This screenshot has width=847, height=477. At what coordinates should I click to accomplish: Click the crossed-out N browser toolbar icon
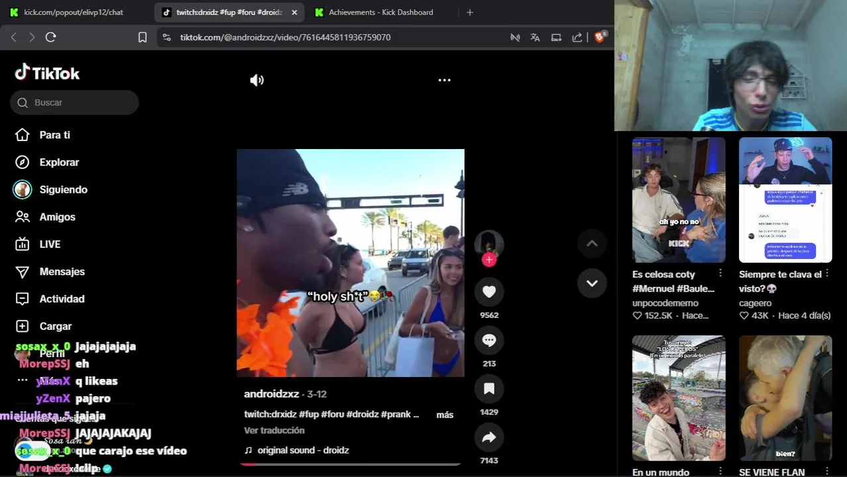click(x=515, y=37)
